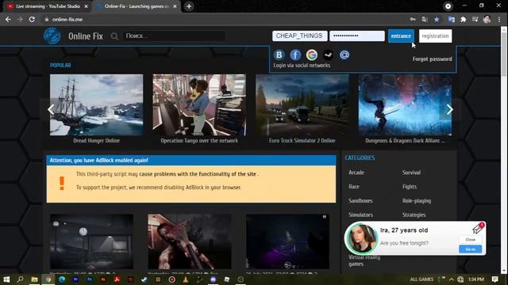
Task: Open the Windows notification center icon
Action: (x=495, y=279)
